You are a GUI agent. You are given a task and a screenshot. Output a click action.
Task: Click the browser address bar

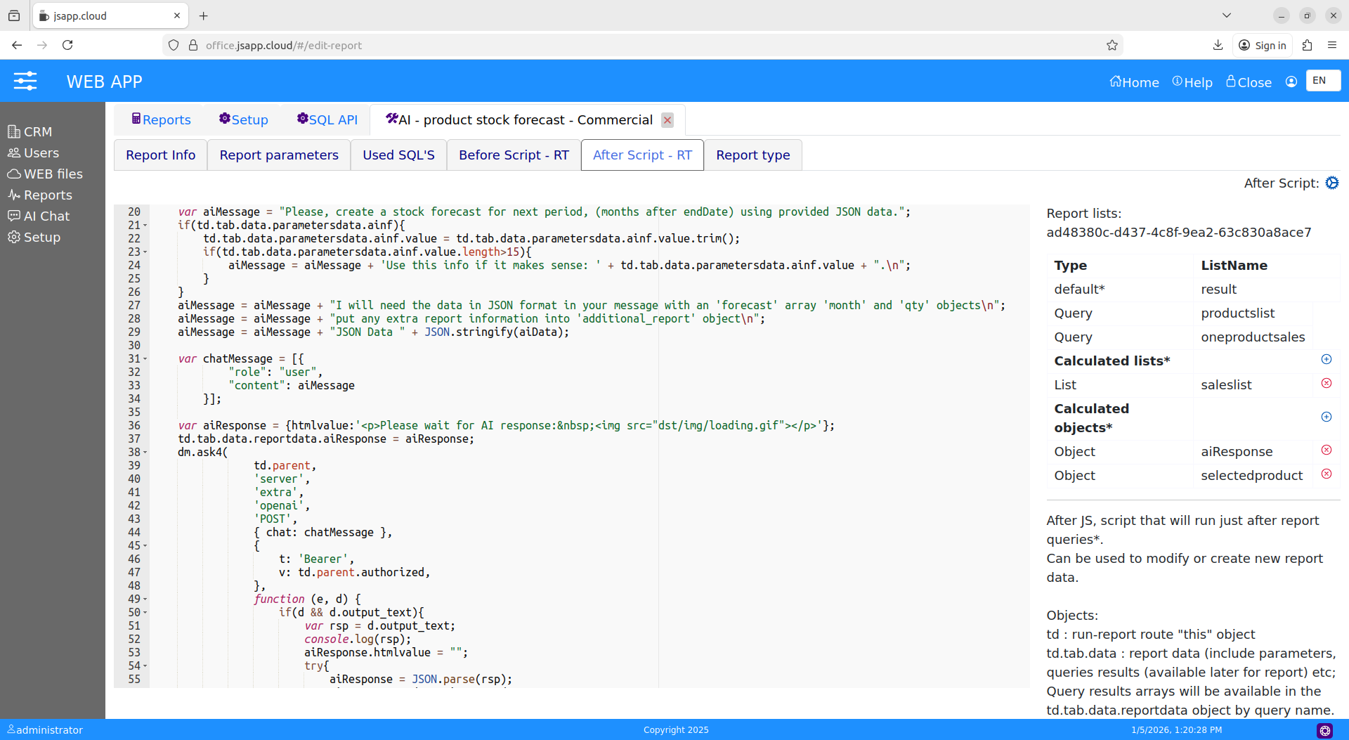point(632,46)
